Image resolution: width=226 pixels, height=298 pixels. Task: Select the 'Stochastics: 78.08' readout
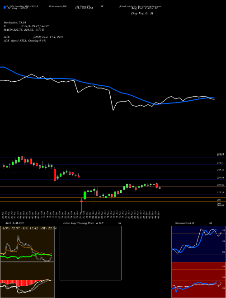15,23
